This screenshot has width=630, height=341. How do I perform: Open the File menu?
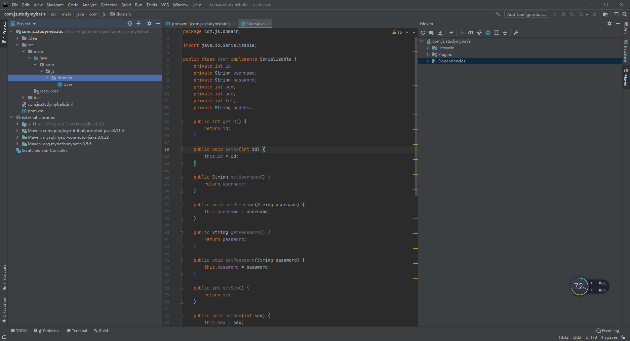click(15, 5)
